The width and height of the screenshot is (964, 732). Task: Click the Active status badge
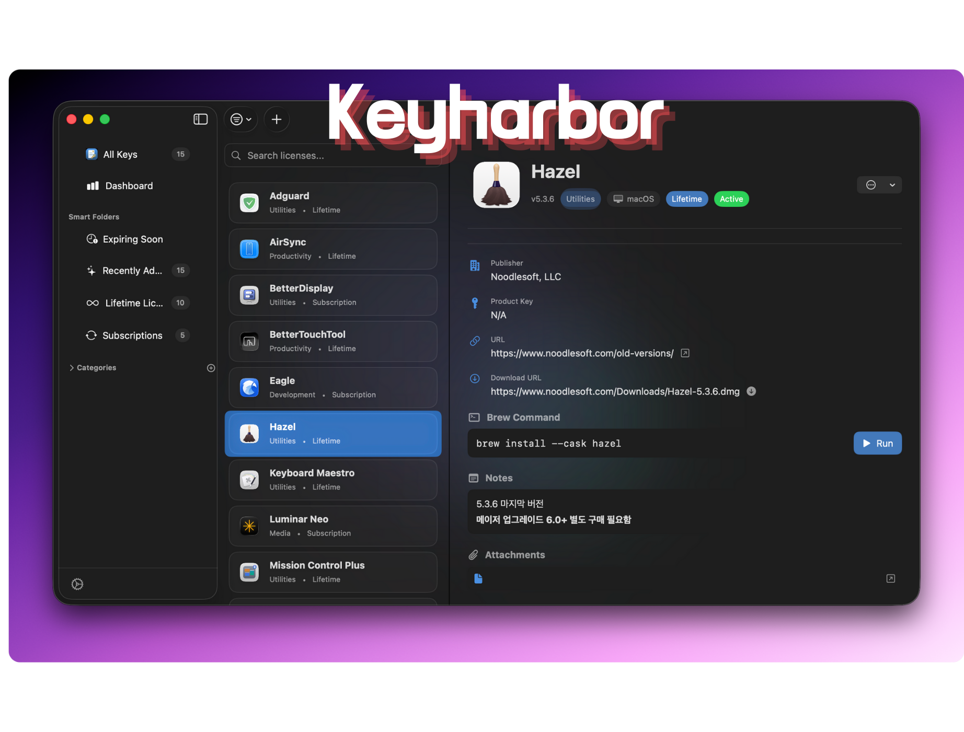click(731, 199)
